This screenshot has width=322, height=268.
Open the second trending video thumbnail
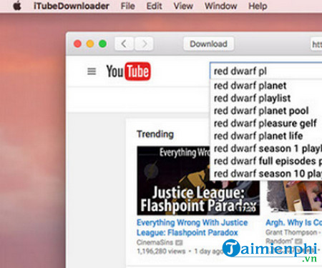(x=295, y=197)
